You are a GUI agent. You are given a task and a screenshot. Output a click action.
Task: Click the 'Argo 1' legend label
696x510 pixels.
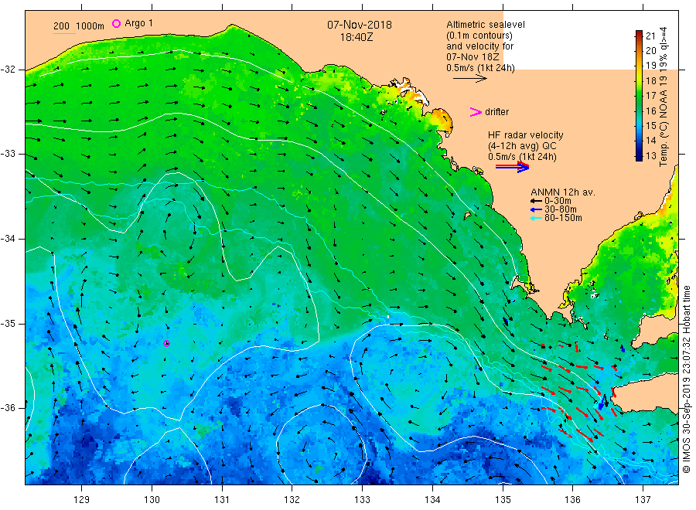(139, 23)
